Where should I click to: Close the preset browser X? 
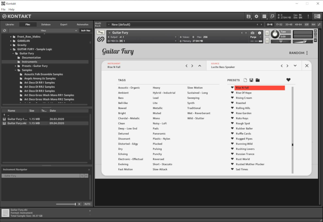(x=307, y=66)
